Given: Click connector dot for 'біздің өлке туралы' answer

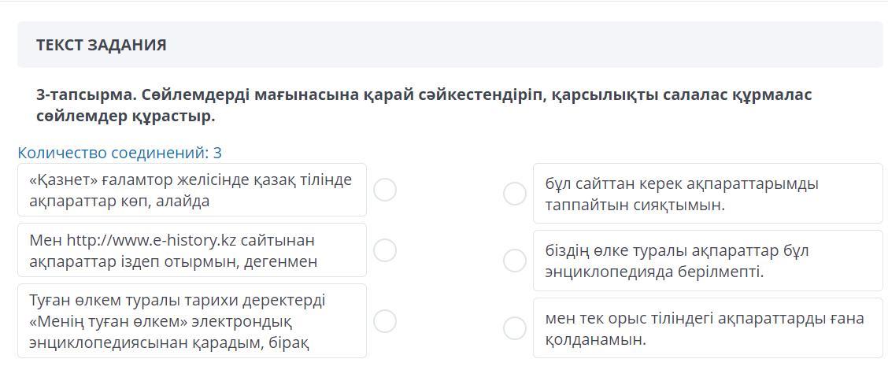Looking at the screenshot, I should click(515, 261).
